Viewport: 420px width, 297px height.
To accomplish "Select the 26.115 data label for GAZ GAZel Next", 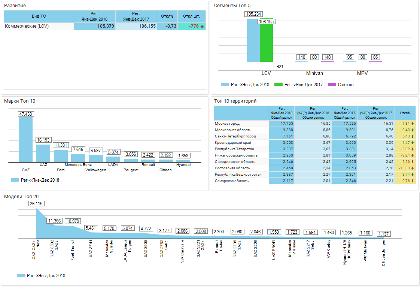I will (x=36, y=204).
